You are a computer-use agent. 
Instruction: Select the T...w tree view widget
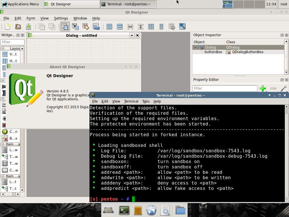click(10, 157)
